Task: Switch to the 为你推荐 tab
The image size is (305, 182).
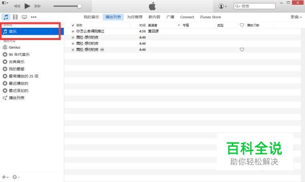Action: tap(135, 17)
